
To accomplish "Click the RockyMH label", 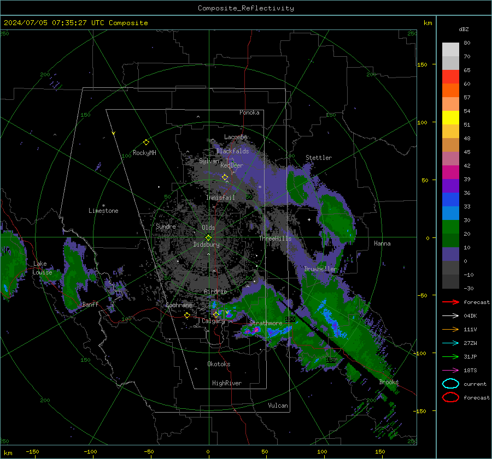I will click(x=144, y=153).
